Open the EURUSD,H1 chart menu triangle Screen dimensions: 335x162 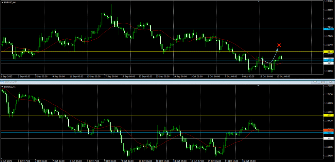[x=2, y=87]
